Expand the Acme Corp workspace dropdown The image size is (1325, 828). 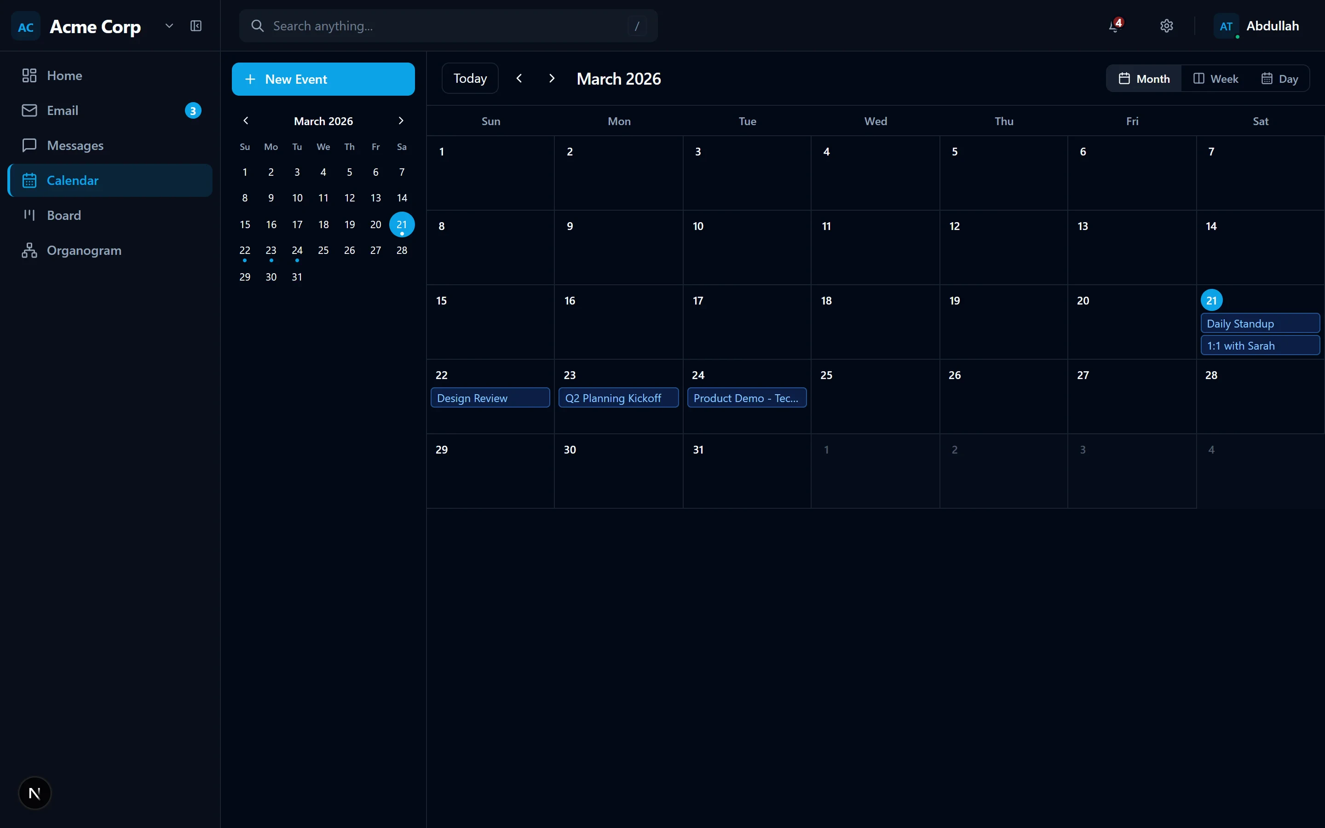(169, 26)
